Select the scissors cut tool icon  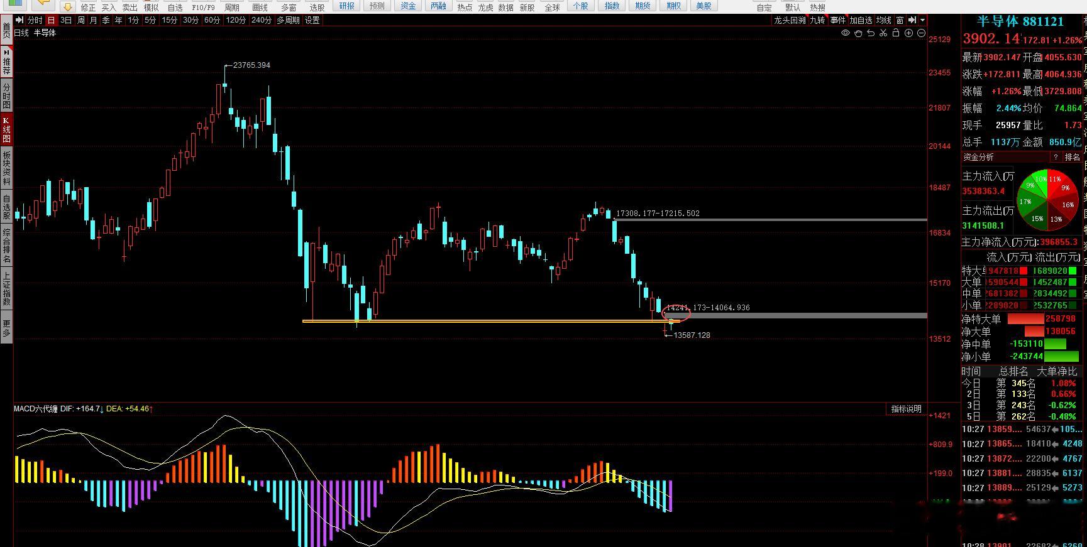(883, 33)
